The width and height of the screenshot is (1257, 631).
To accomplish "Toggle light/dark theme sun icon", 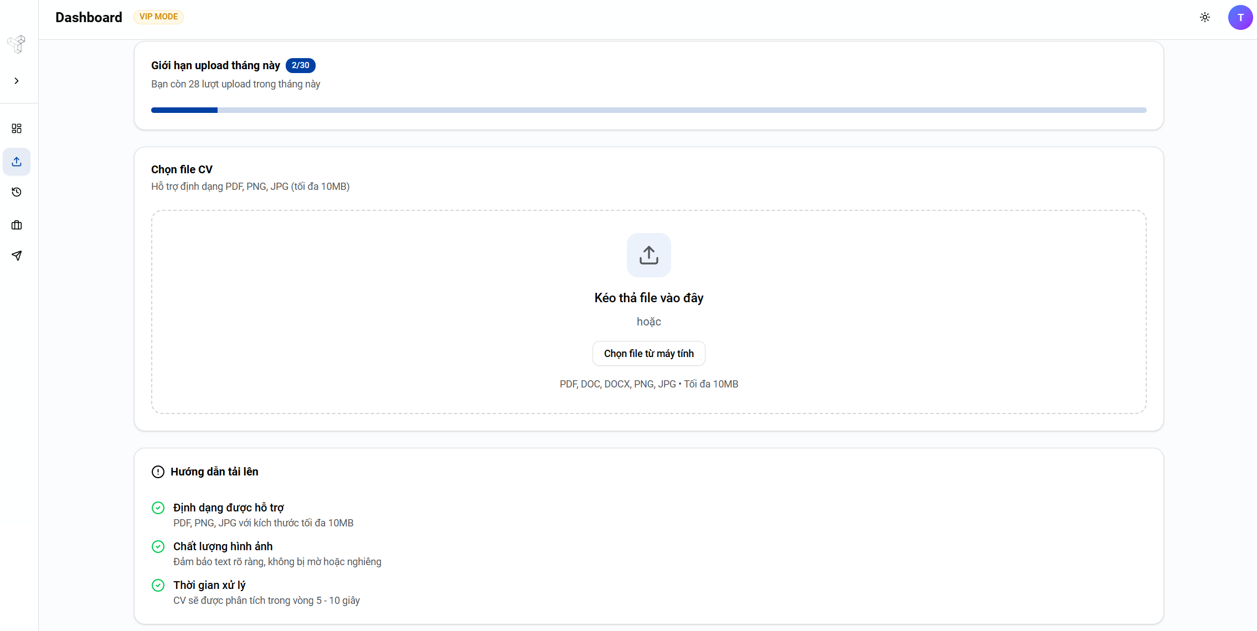I will click(x=1205, y=17).
